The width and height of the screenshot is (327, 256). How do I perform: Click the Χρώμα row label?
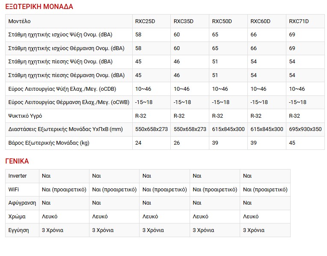point(17,217)
